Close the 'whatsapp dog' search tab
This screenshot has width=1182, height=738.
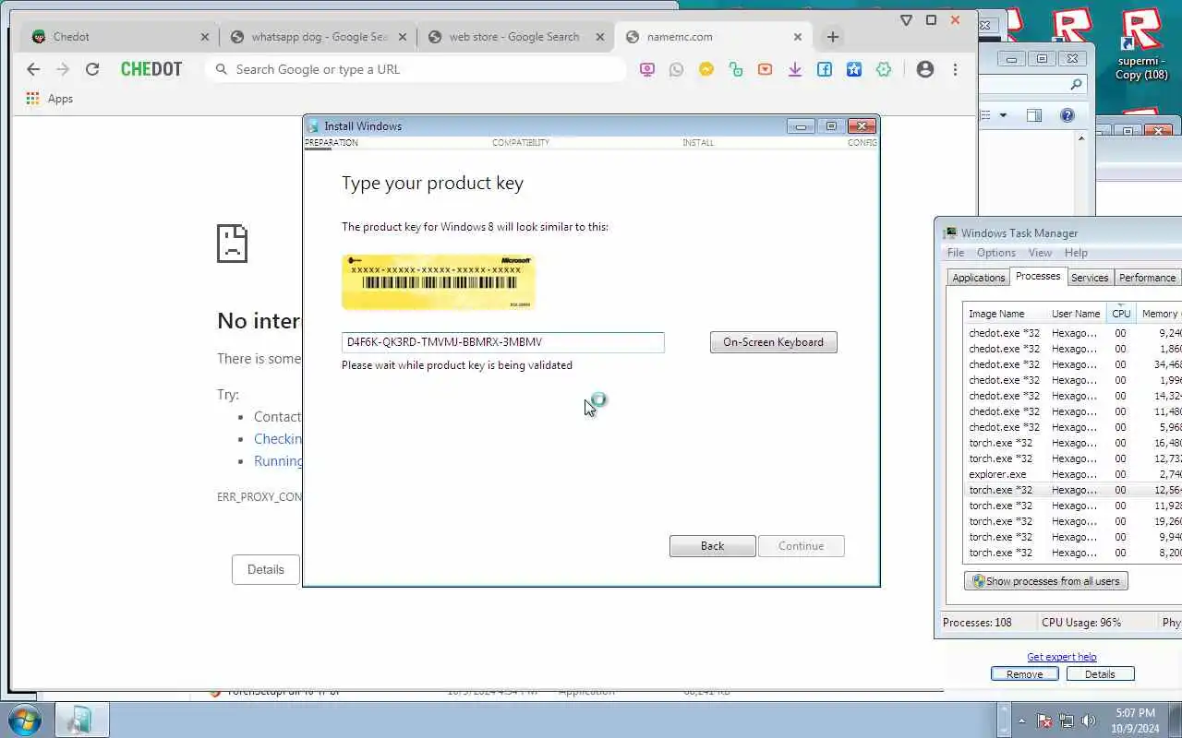point(403,37)
